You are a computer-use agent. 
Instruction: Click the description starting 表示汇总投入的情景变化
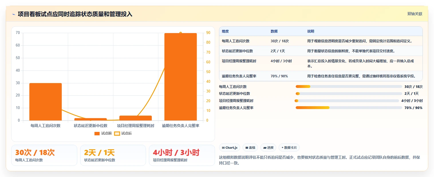coord(360,64)
